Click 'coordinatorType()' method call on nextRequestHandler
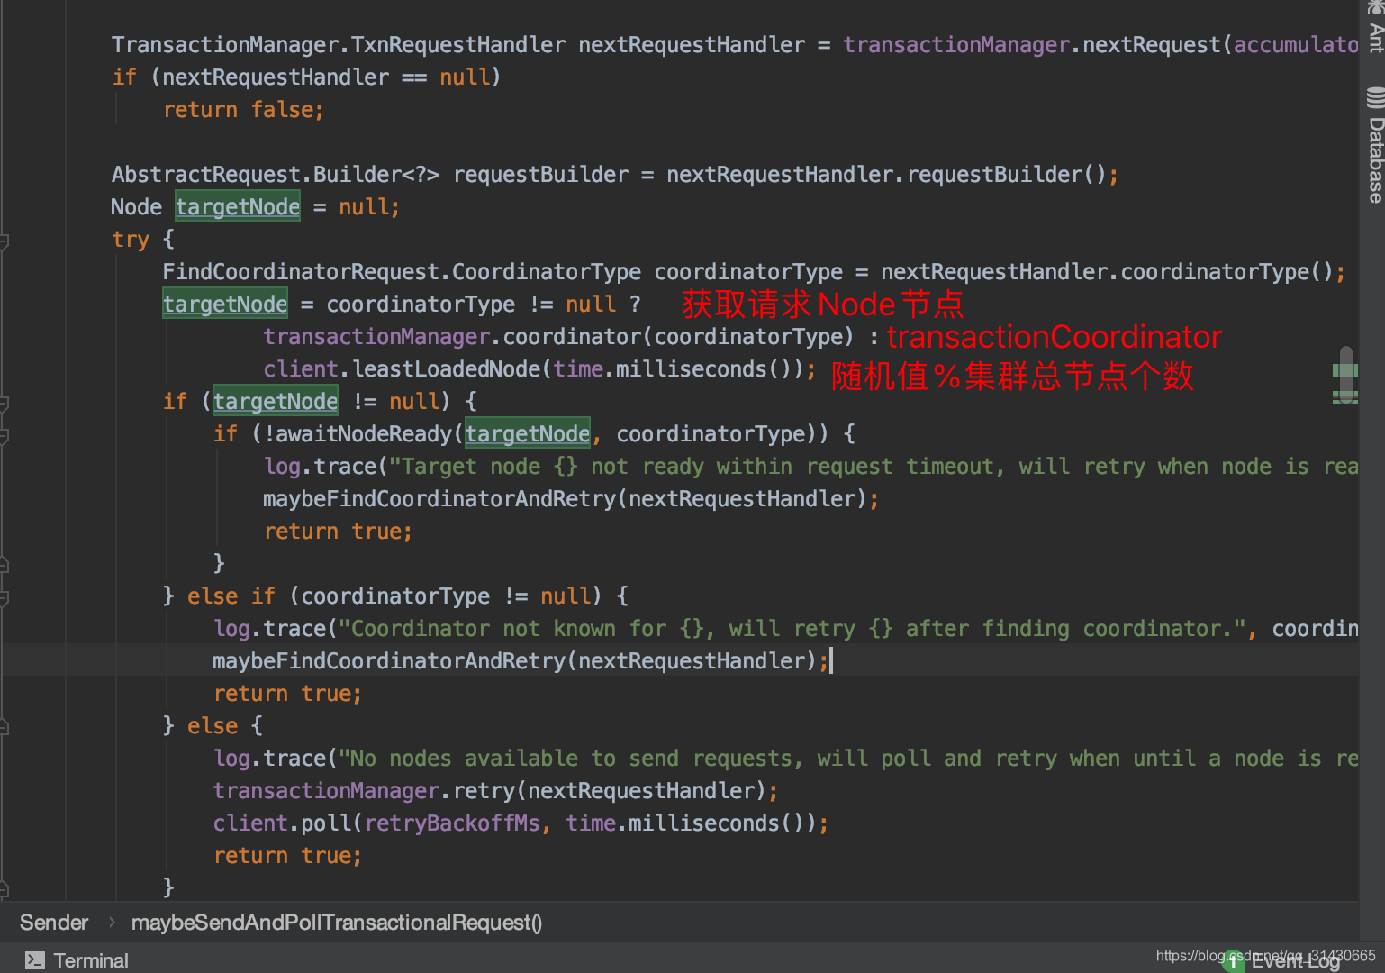 1227,272
